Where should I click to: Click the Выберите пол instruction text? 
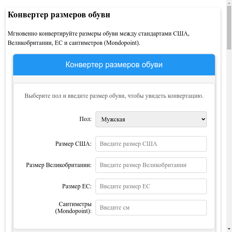(114, 96)
